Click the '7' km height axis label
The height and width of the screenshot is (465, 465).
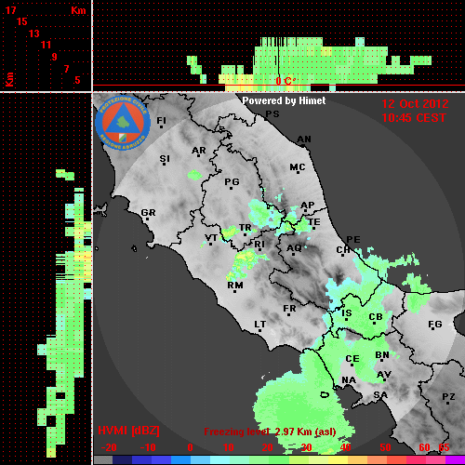point(66,69)
